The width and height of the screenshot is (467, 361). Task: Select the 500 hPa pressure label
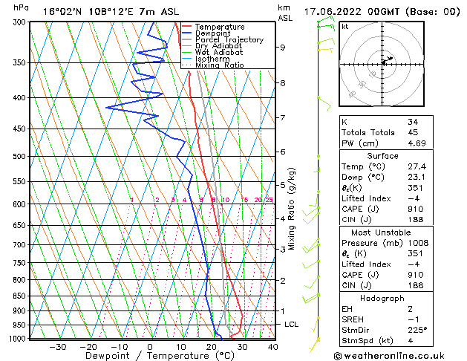click(21, 157)
